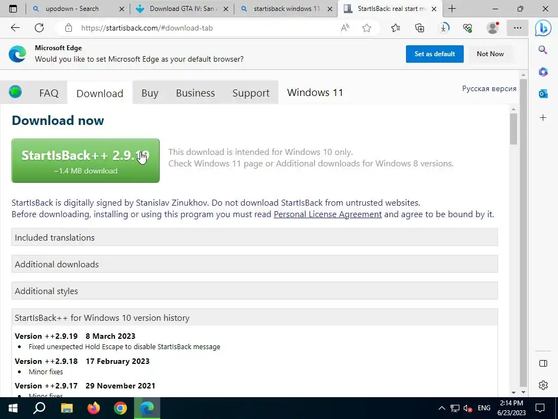Open the Windows Start button
Viewport: 558px width, 419px height.
(13, 408)
